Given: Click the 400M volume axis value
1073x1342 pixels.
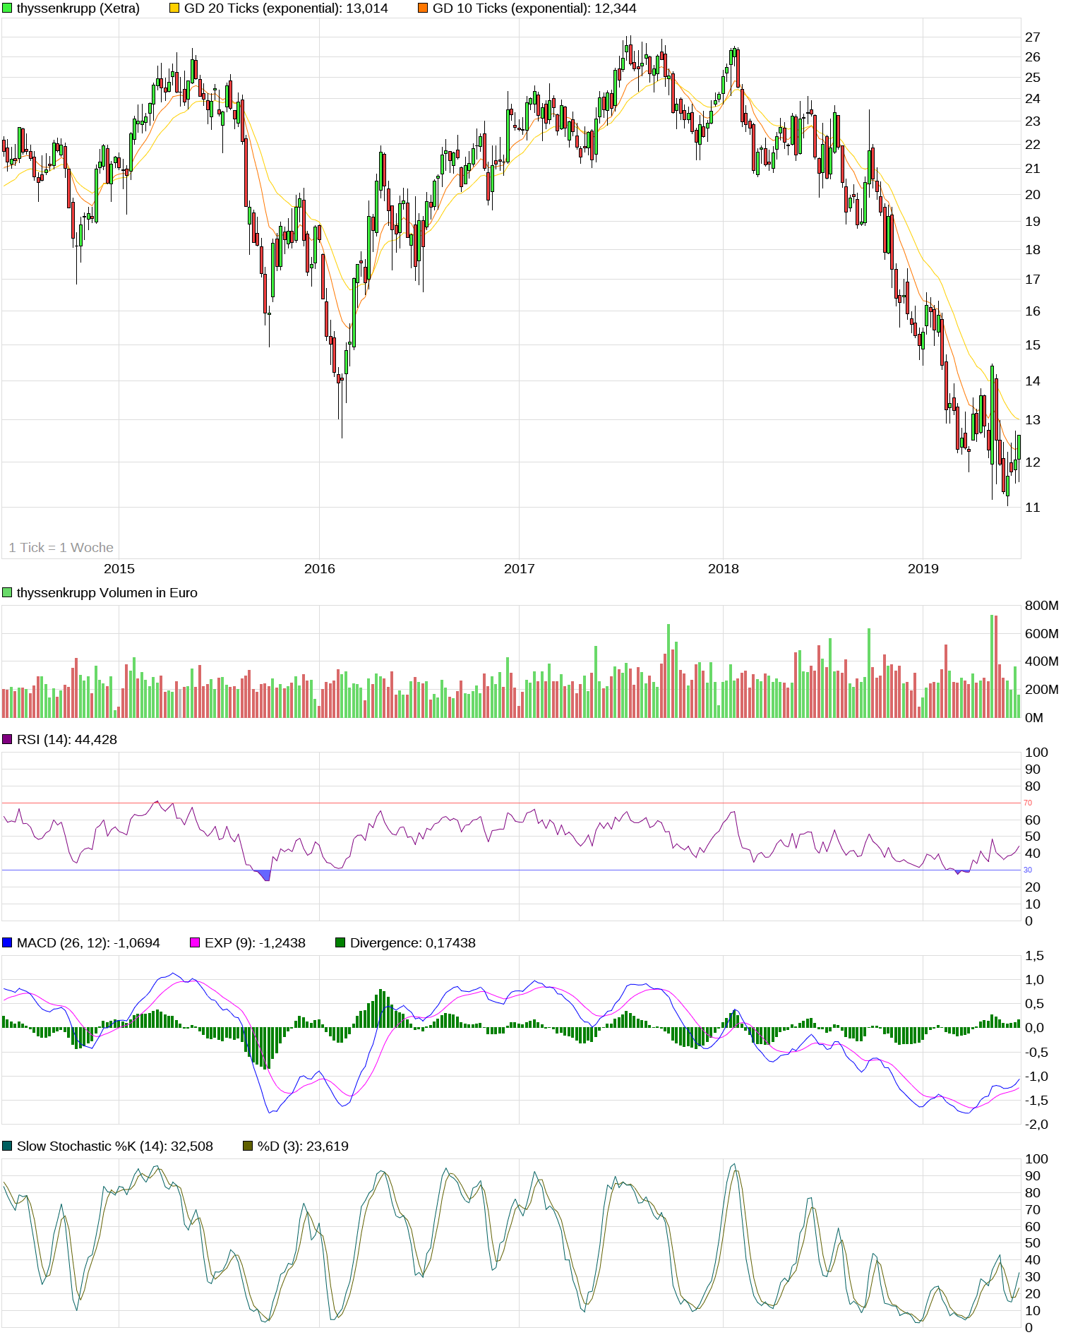Looking at the screenshot, I should pos(1042,661).
